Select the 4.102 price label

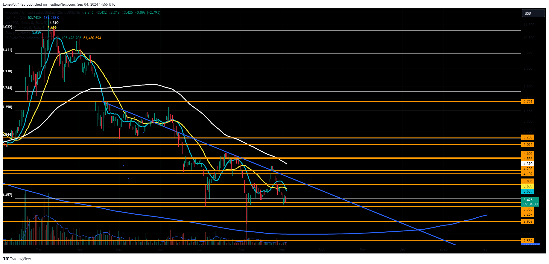click(527, 174)
